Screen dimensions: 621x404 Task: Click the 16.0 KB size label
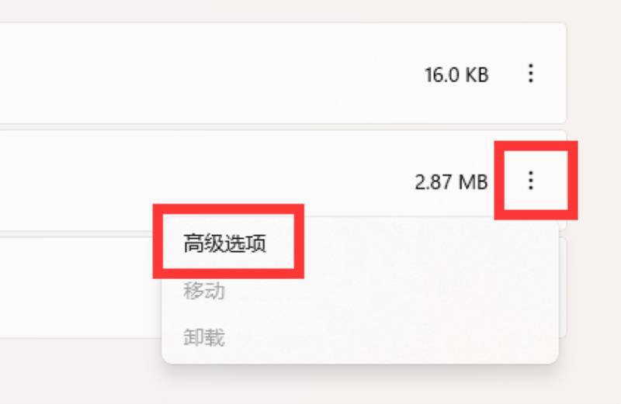pyautogui.click(x=456, y=74)
